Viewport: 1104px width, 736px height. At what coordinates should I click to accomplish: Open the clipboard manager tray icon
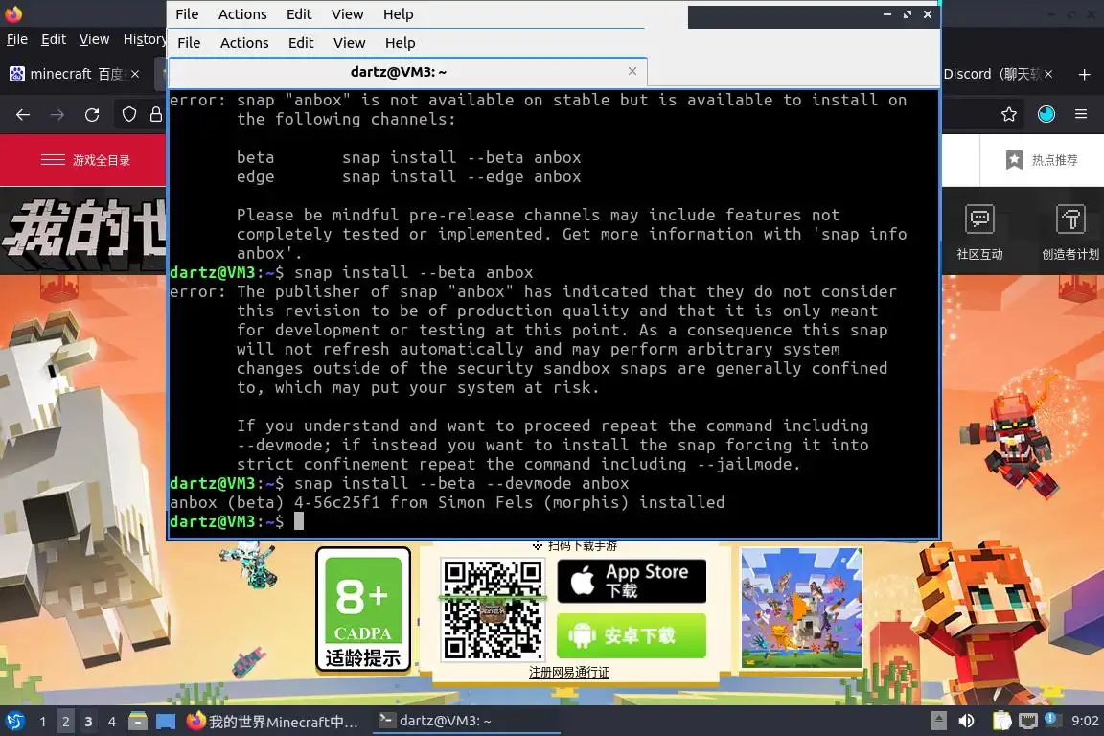[1001, 721]
